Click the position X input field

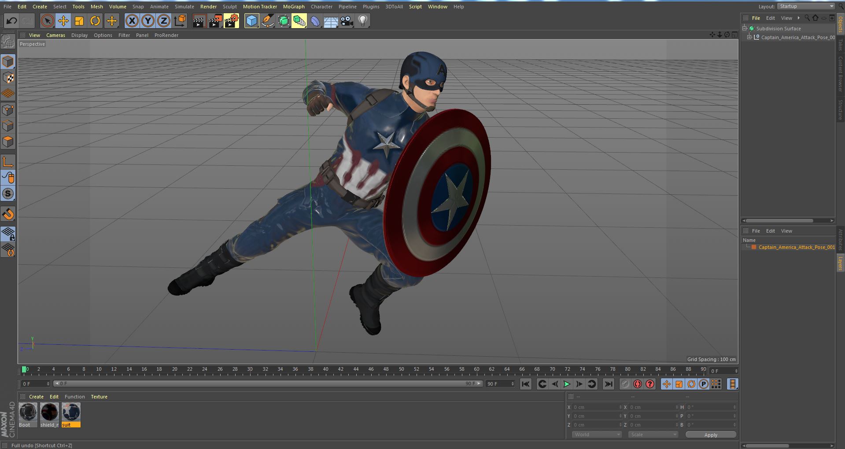597,407
